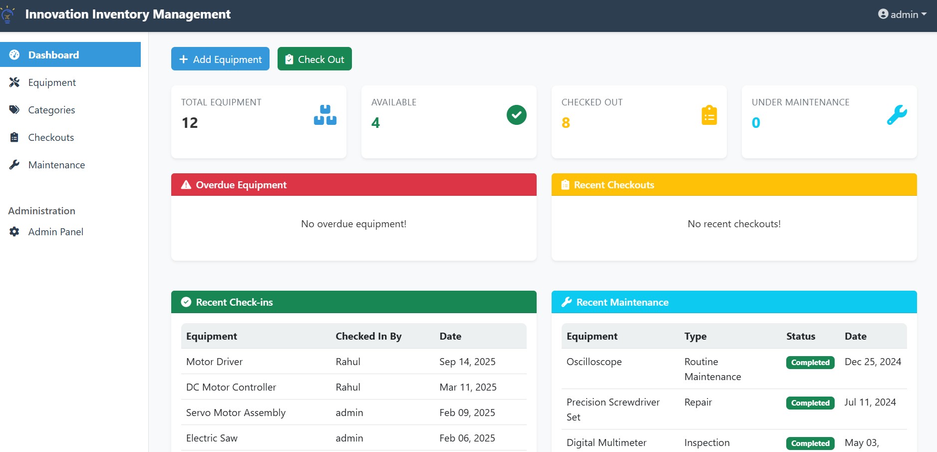Screen dimensions: 937x452
Task: Click the plus icon on Add Equipment button
Action: point(184,59)
